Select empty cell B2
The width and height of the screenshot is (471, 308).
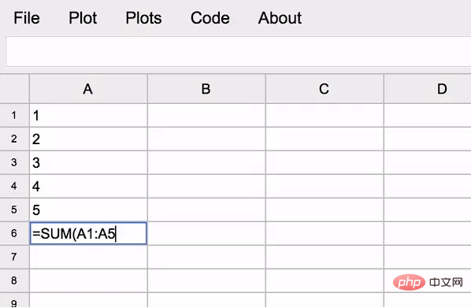tap(206, 139)
